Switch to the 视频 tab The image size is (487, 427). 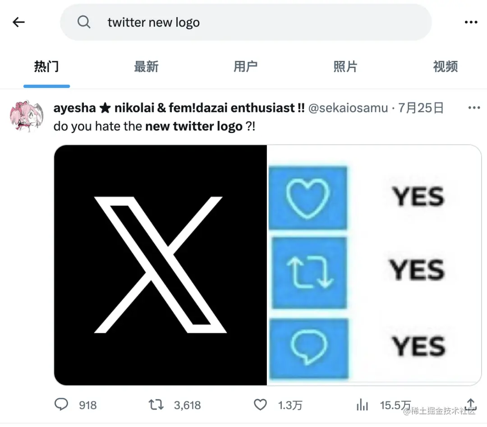(446, 66)
